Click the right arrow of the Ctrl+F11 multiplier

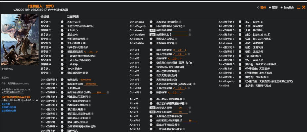180,92
